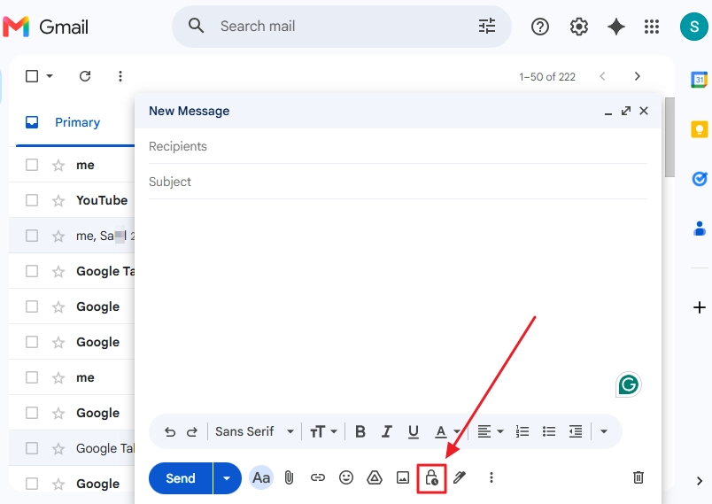Viewport: 712px width, 504px height.
Task: Tick the select all checkbox
Action: 32,76
